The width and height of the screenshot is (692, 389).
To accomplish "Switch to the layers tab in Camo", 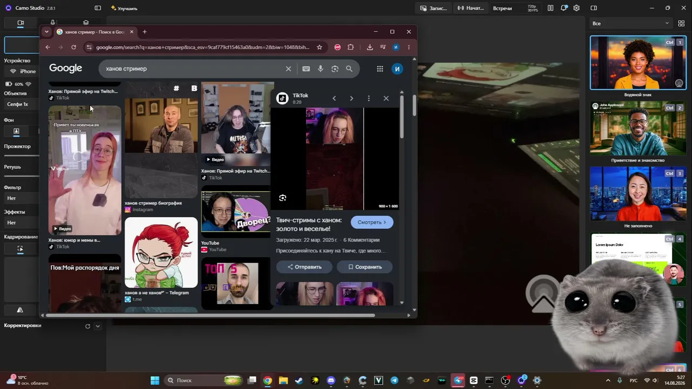I will coord(85,23).
